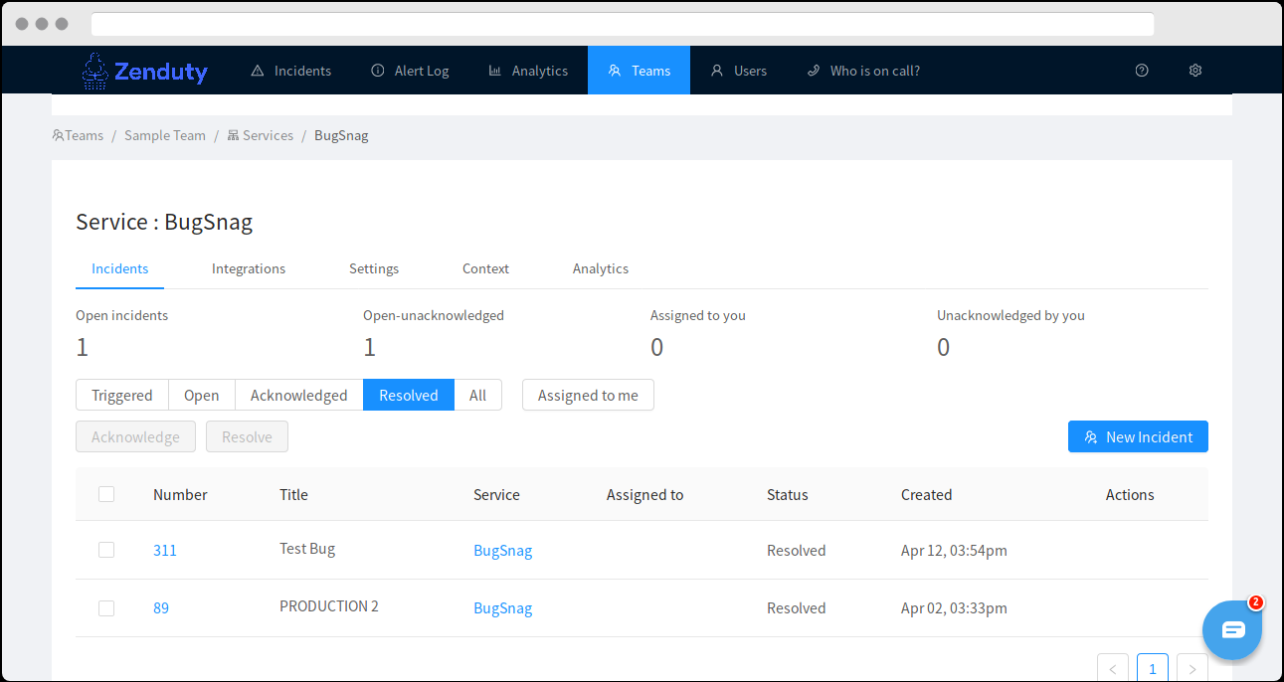Select the Incidents service tab
Viewport: 1284px width, 682px height.
point(120,268)
